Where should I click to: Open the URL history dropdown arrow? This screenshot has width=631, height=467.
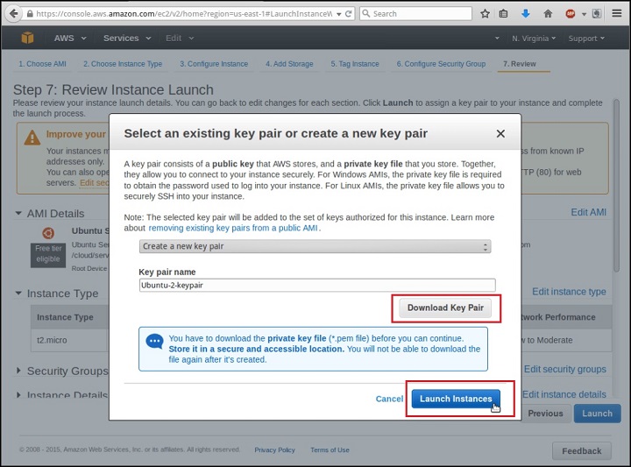point(339,14)
